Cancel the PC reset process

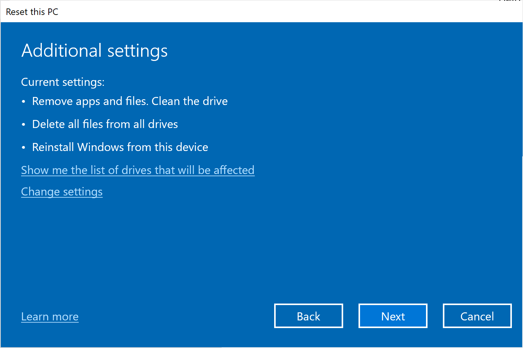(477, 316)
